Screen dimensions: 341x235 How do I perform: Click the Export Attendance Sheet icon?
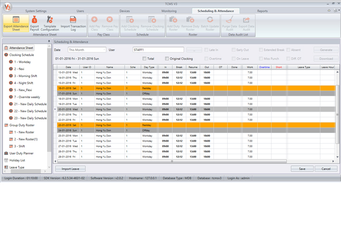pyautogui.click(x=16, y=23)
